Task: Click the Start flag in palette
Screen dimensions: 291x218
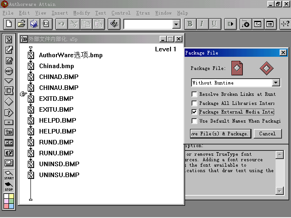Action: pos(9,175)
